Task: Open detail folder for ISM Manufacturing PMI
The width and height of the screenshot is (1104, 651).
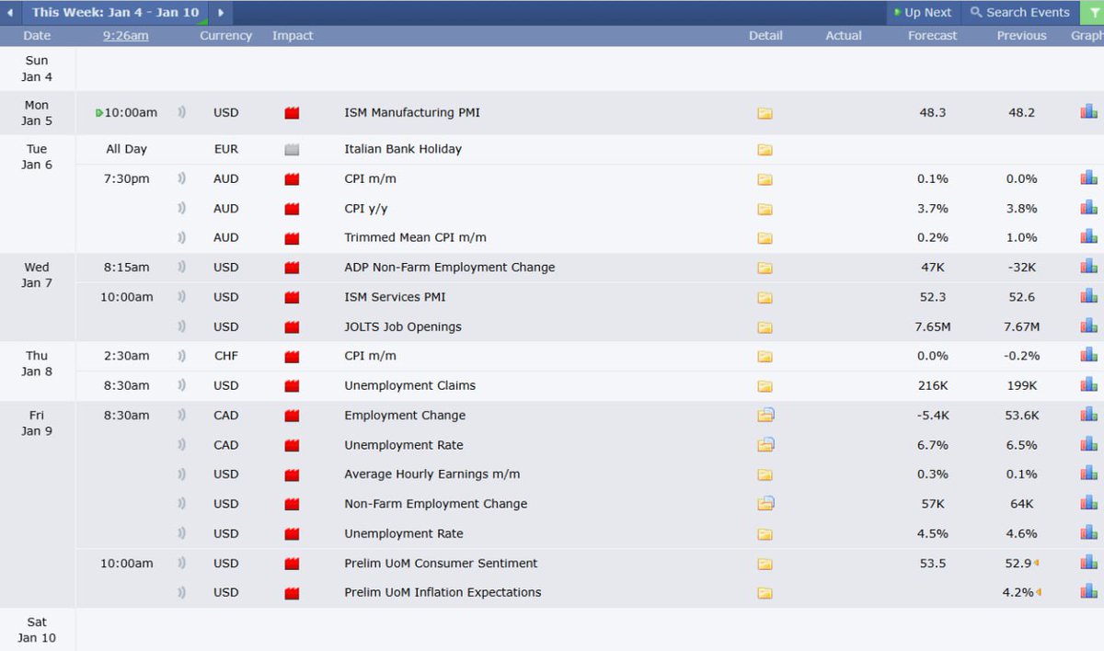Action: (x=765, y=113)
